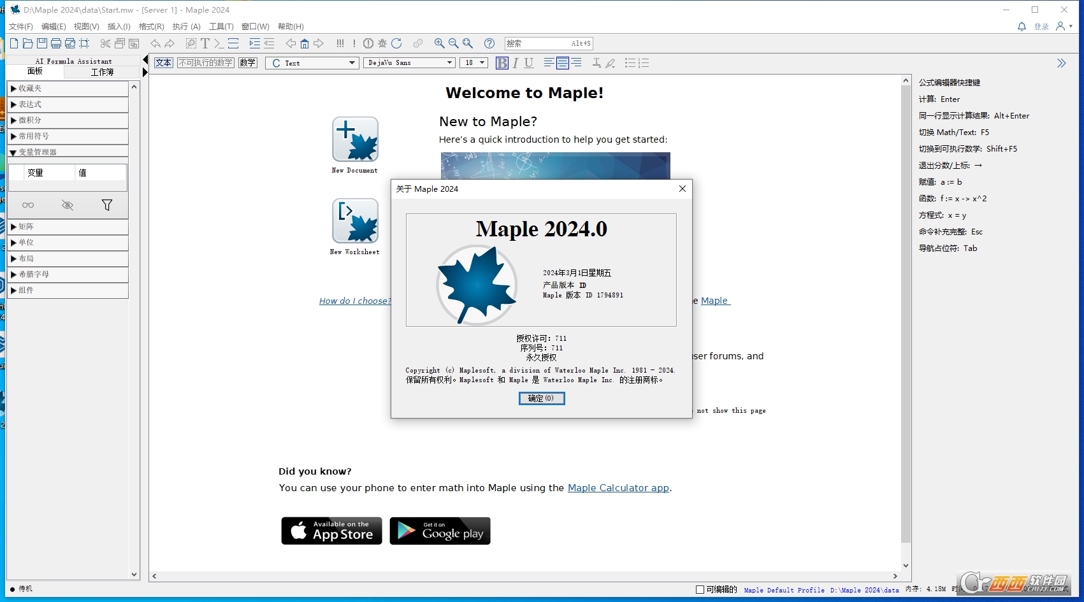Cut selection with the scissors icon

click(x=106, y=43)
